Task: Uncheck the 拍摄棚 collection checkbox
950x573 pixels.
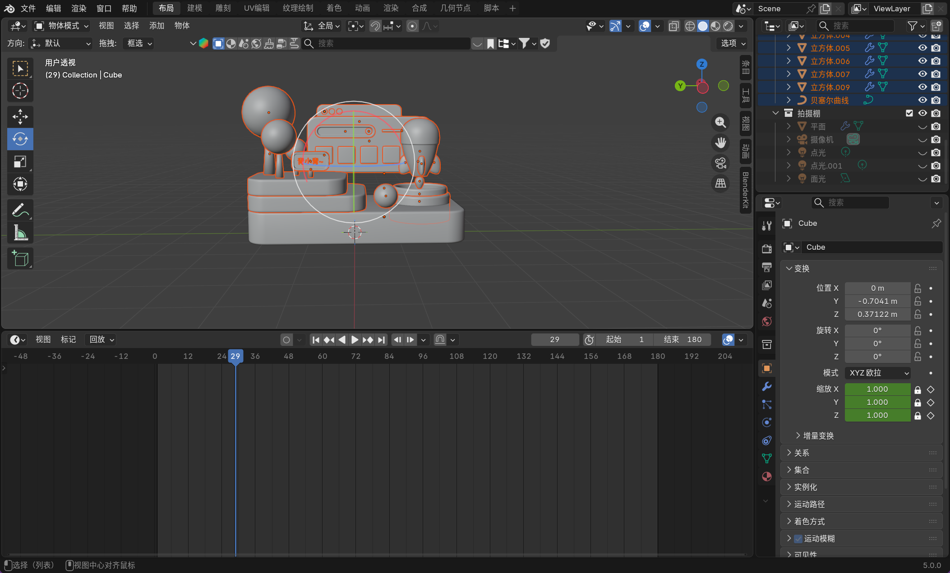Action: tap(909, 113)
